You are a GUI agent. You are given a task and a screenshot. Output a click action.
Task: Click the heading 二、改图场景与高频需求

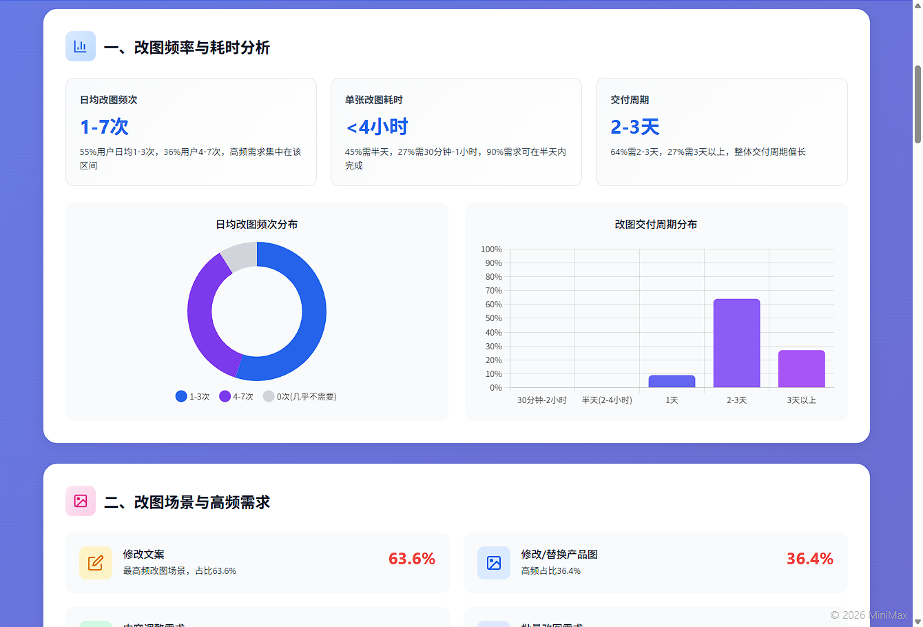(187, 502)
